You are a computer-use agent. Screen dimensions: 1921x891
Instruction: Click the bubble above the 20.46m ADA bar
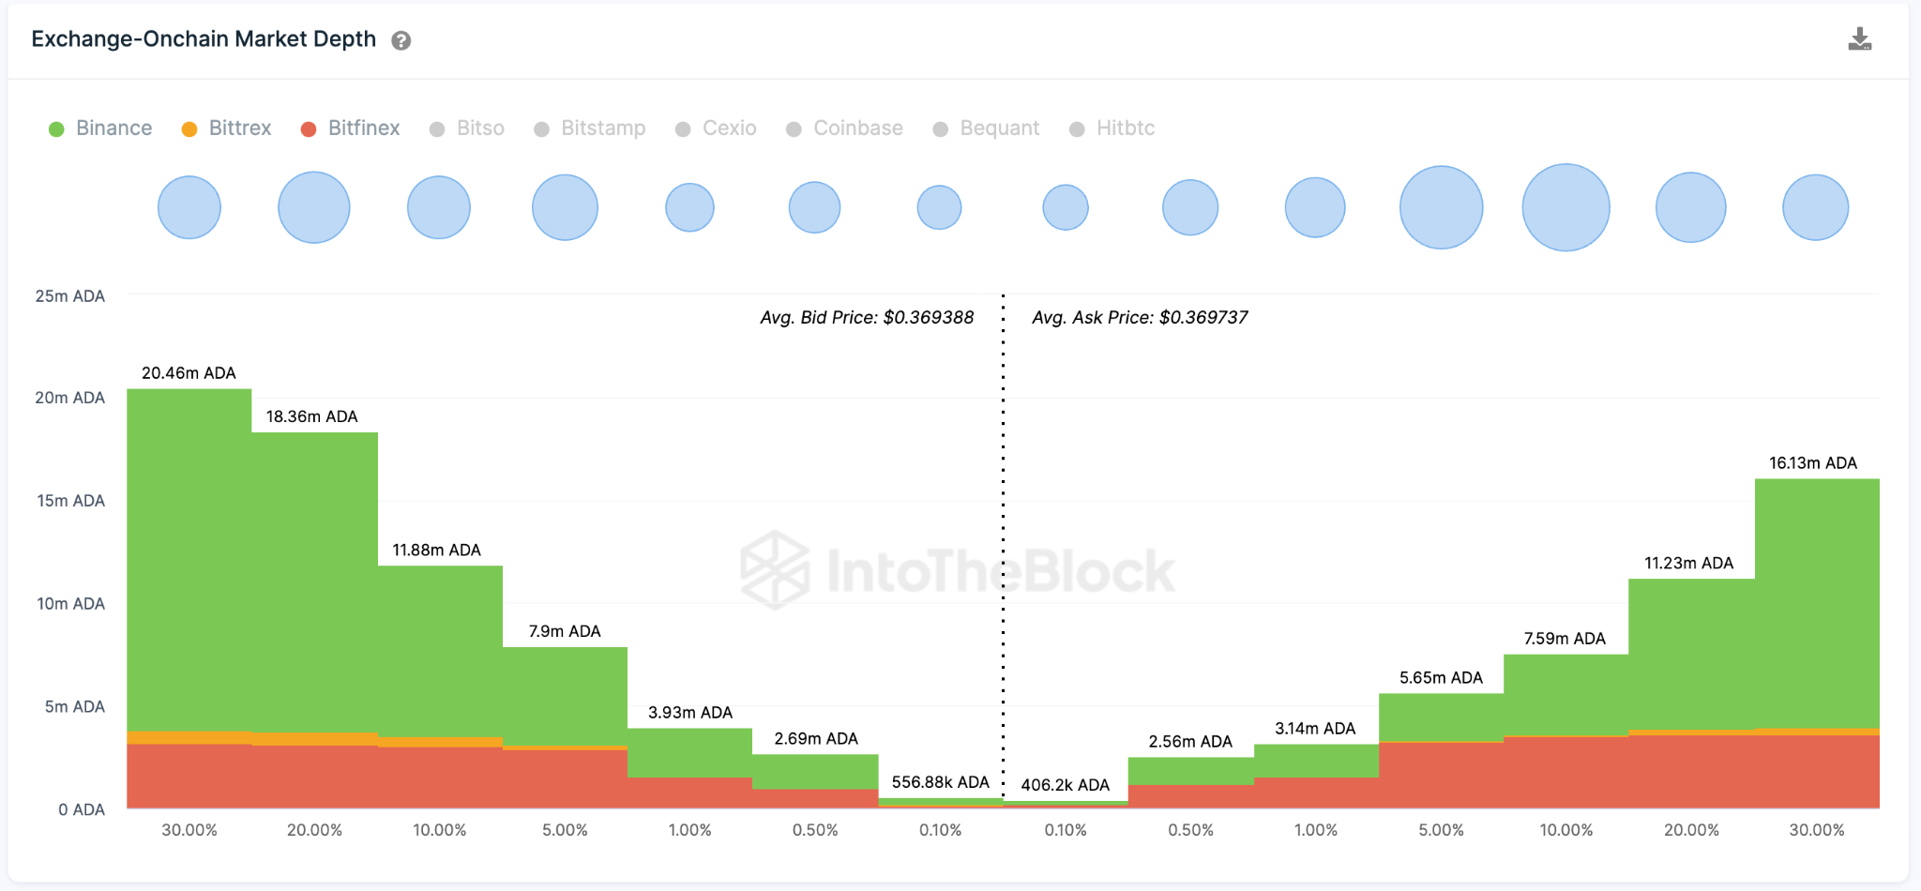point(189,207)
